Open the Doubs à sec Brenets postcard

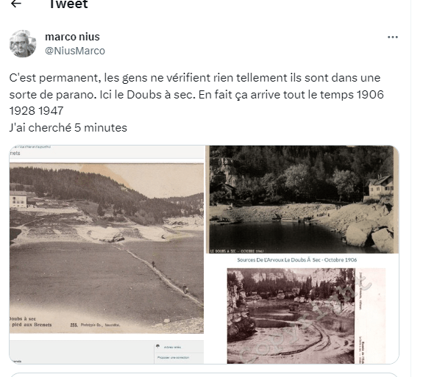pyautogui.click(x=107, y=248)
